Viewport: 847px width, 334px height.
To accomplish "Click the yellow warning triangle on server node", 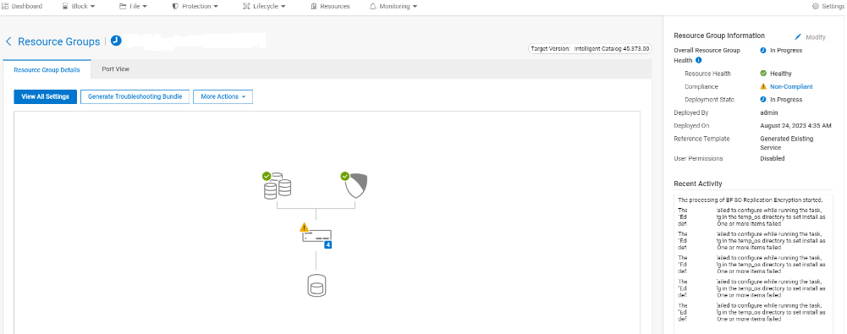I will [305, 227].
